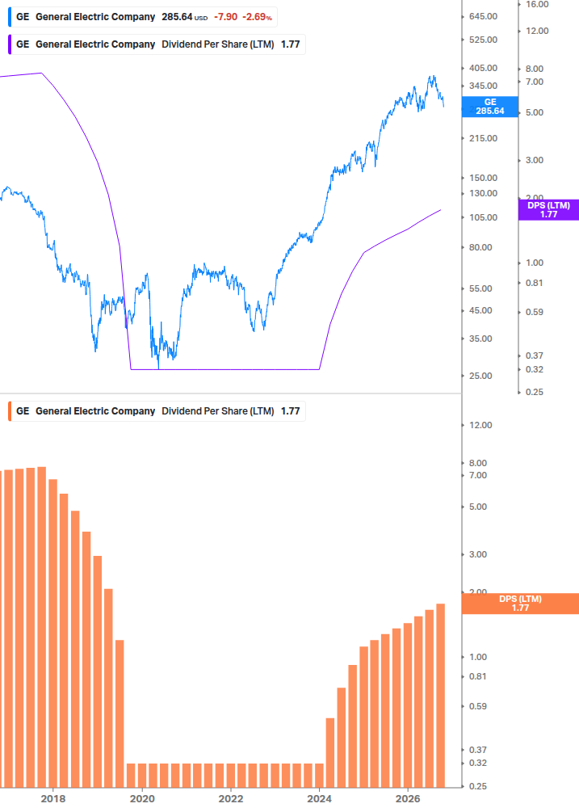Screen dimensions: 579x812
Task: Click the 35.00 price axis label
Action: (480, 339)
